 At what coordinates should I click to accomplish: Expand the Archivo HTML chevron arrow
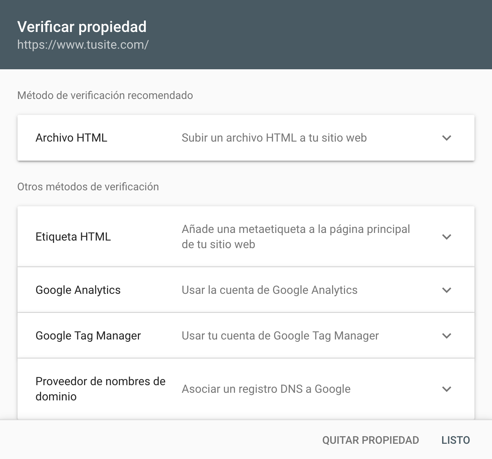(x=447, y=138)
